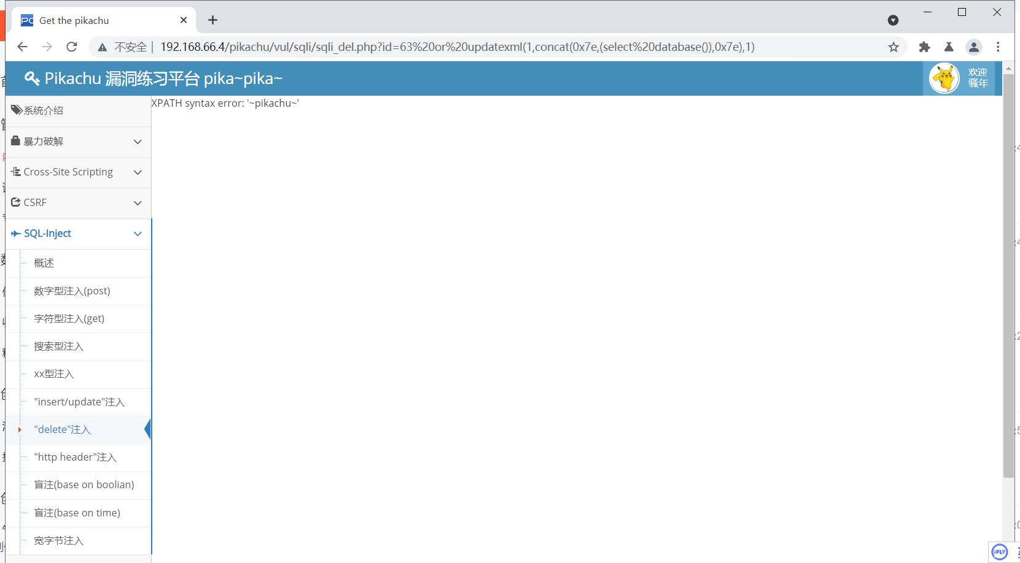Open the CSRF menu section

78,203
